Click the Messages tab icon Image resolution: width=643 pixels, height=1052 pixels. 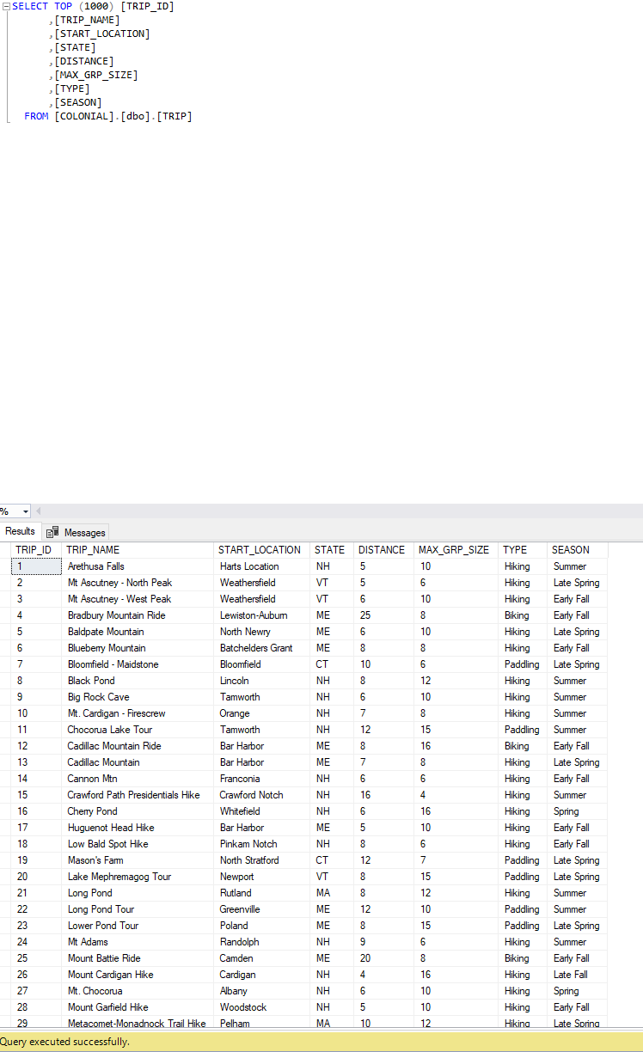tap(52, 533)
